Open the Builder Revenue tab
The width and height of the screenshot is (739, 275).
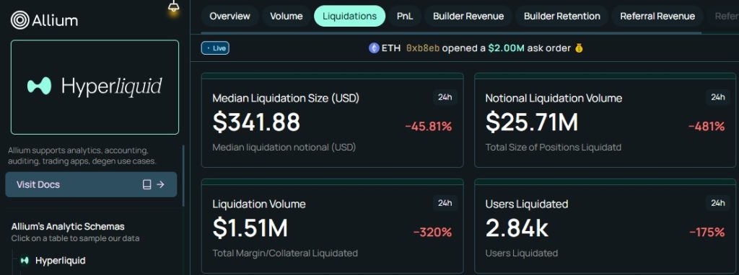468,16
